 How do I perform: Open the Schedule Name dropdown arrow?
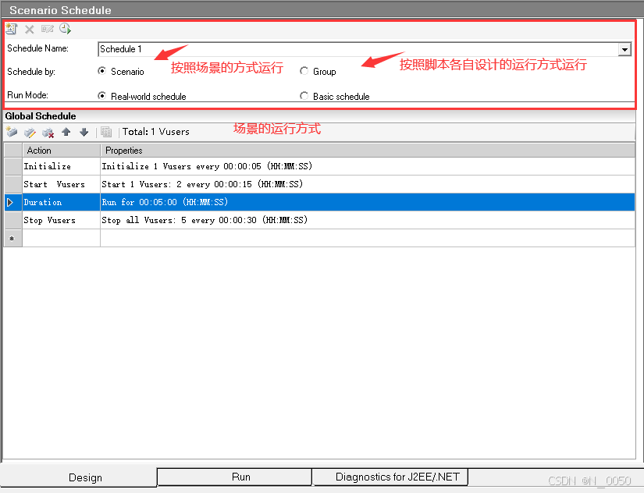624,50
